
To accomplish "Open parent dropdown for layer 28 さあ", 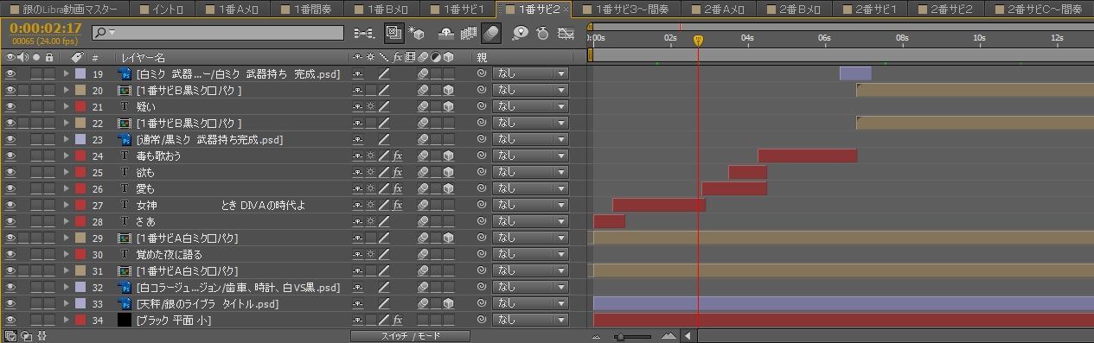I will pyautogui.click(x=530, y=222).
